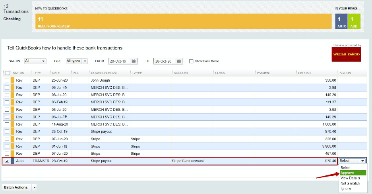Choose Ignore from the action menu
The height and width of the screenshot is (194, 372).
345,188
